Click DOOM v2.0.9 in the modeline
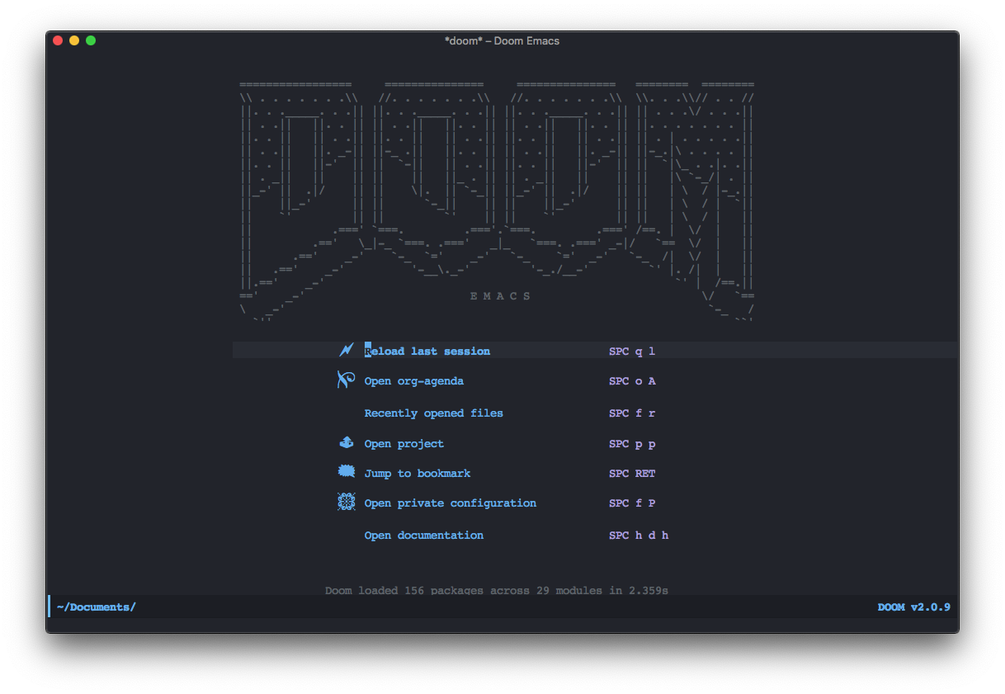Image resolution: width=1005 pixels, height=694 pixels. coord(913,607)
